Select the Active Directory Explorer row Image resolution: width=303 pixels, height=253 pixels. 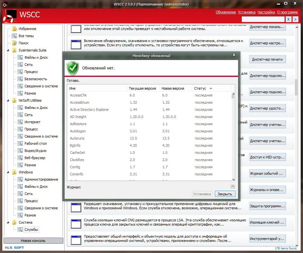149,110
